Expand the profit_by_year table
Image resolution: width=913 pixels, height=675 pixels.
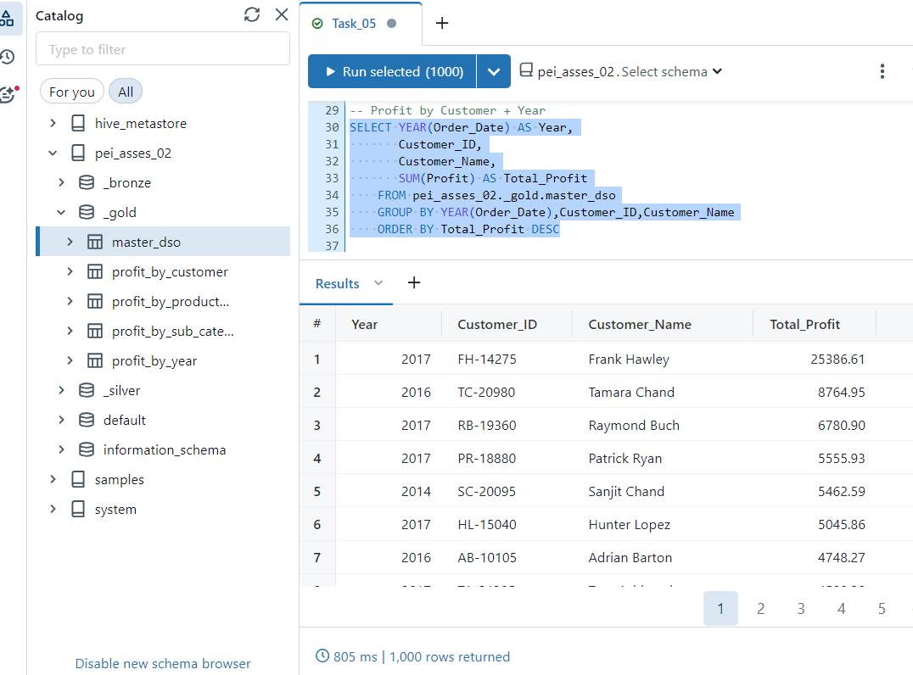click(70, 360)
